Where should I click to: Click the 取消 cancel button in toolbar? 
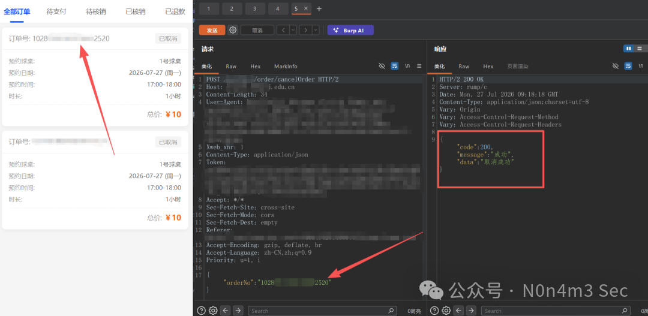(257, 30)
